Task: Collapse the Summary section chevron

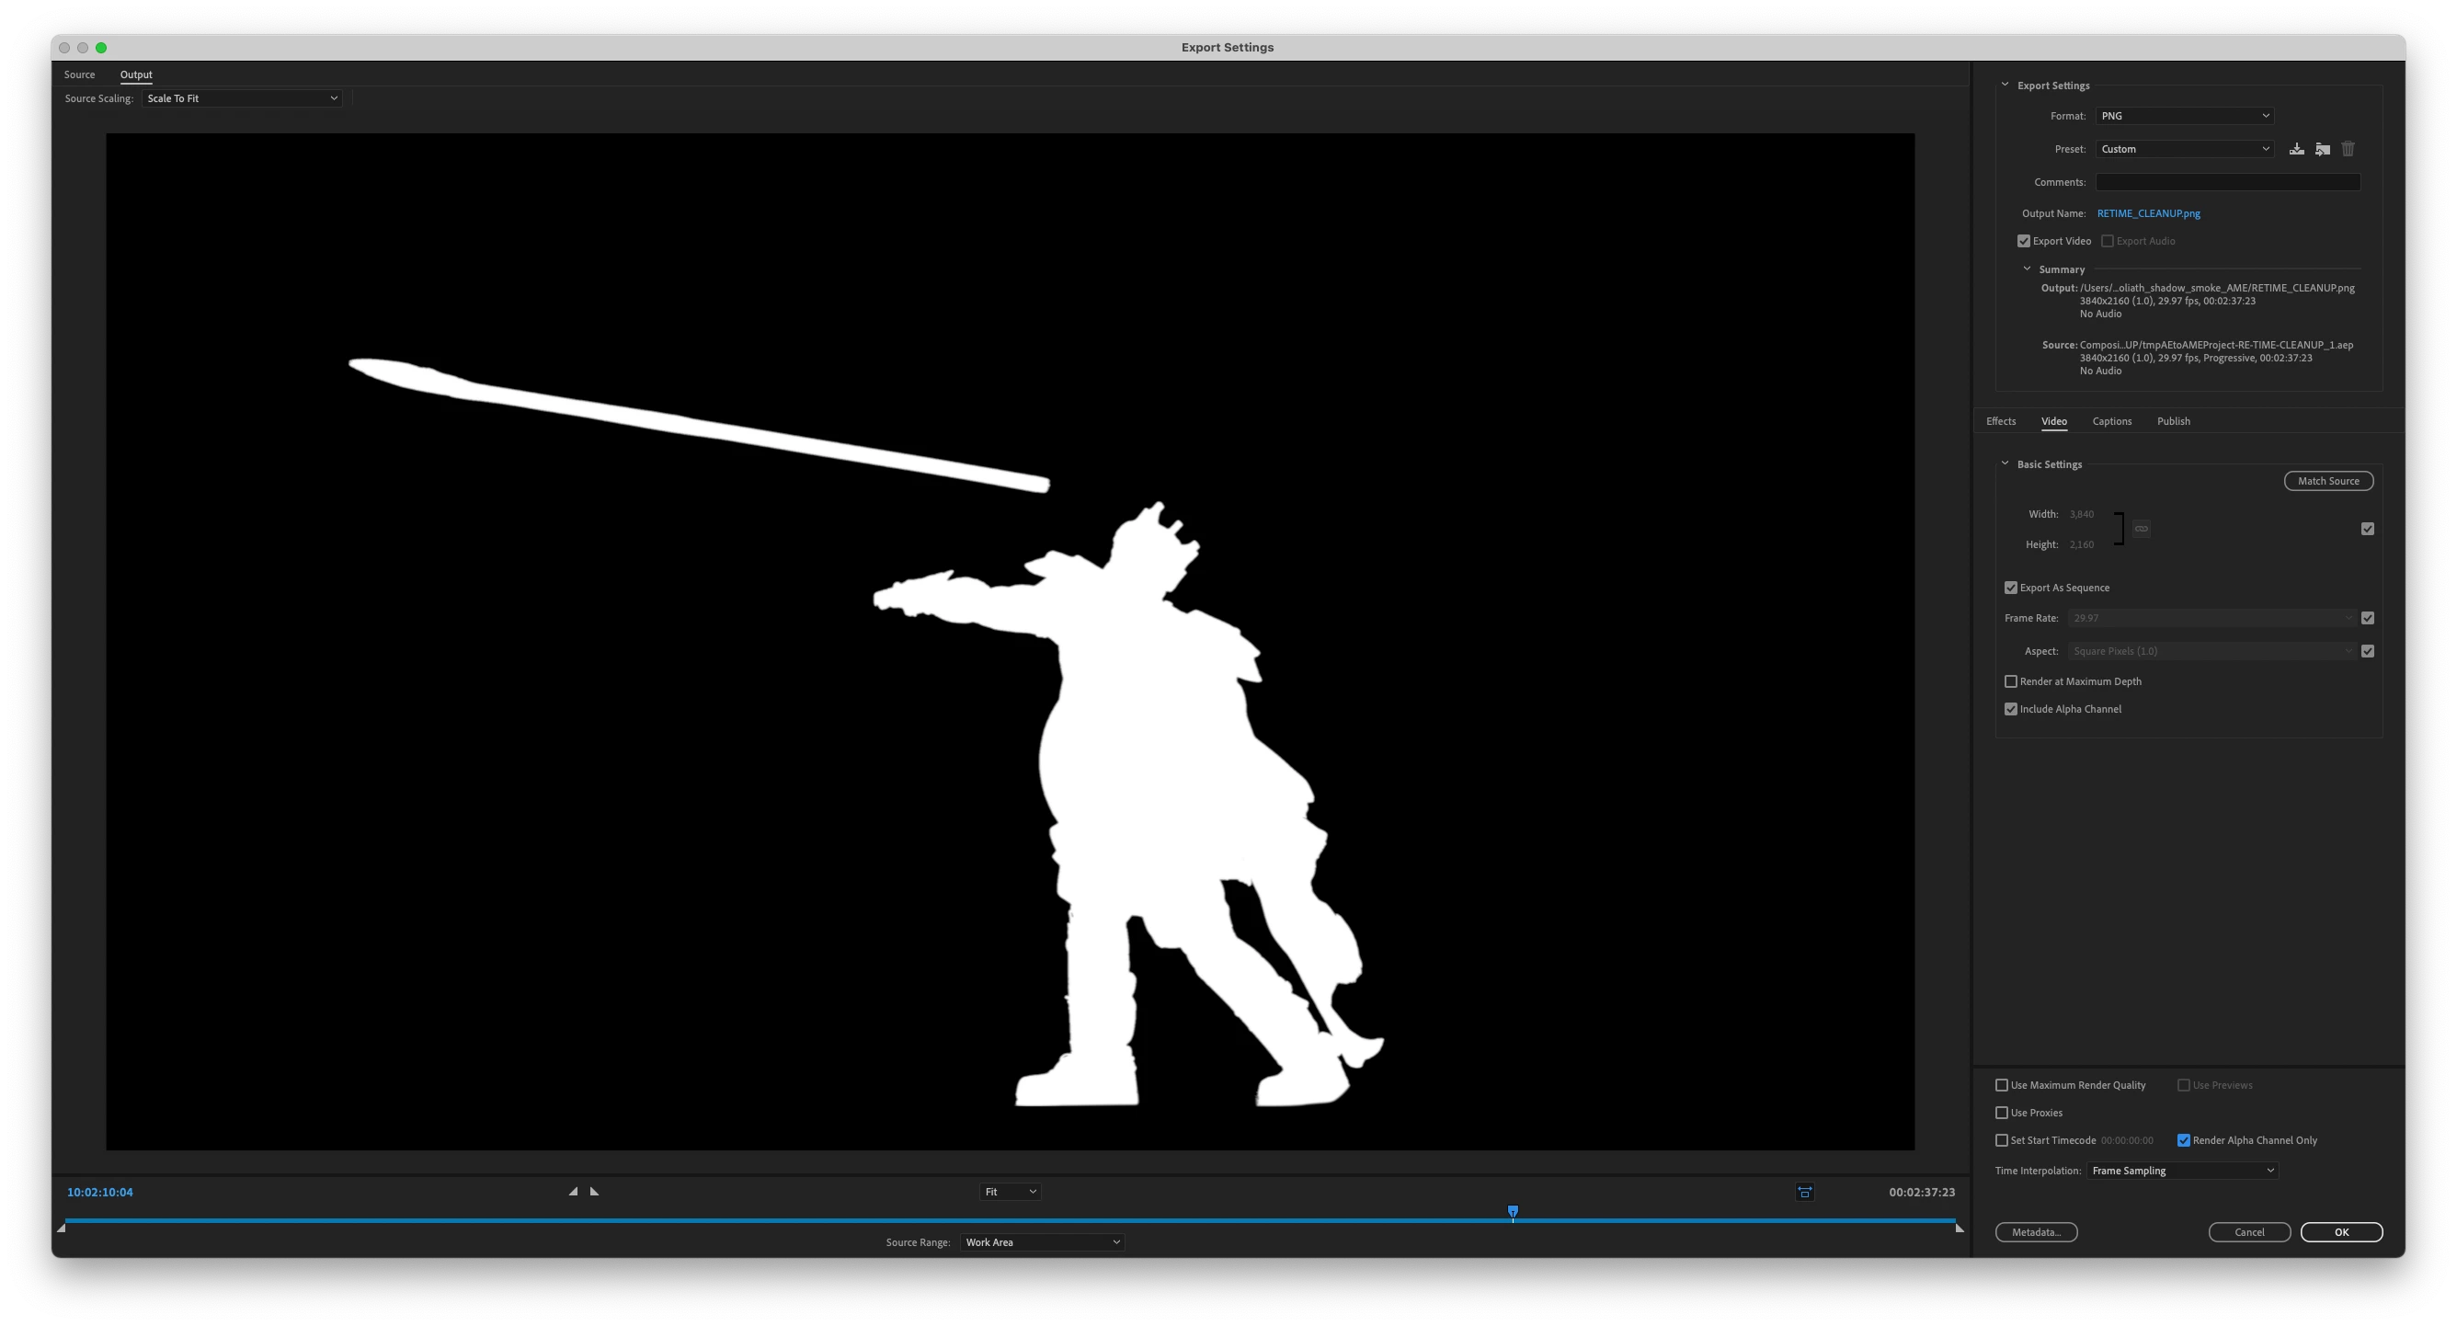Action: pyautogui.click(x=2027, y=269)
